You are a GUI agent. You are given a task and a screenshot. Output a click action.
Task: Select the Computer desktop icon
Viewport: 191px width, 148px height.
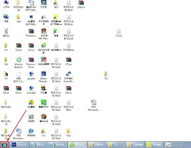[6, 4]
